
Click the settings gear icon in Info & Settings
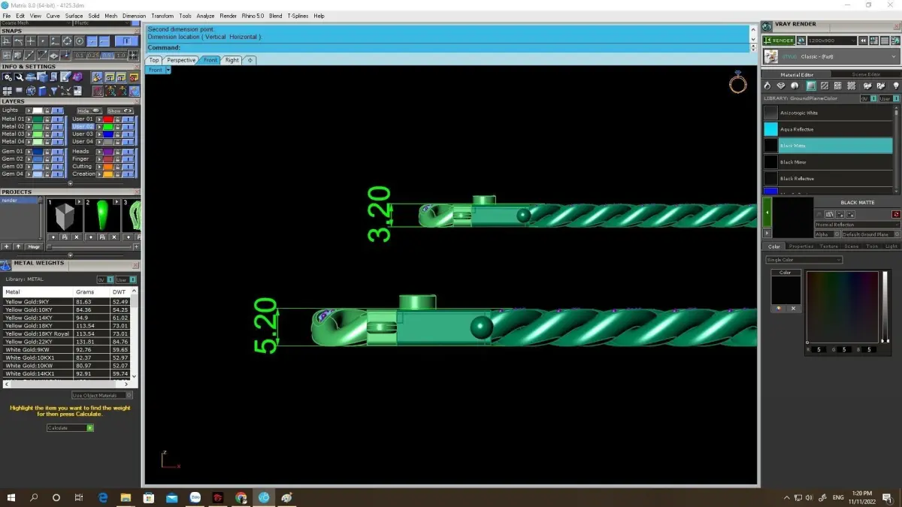coord(8,77)
